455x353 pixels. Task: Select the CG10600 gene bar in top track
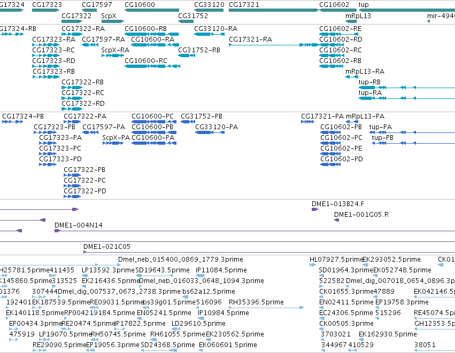coord(152,10)
